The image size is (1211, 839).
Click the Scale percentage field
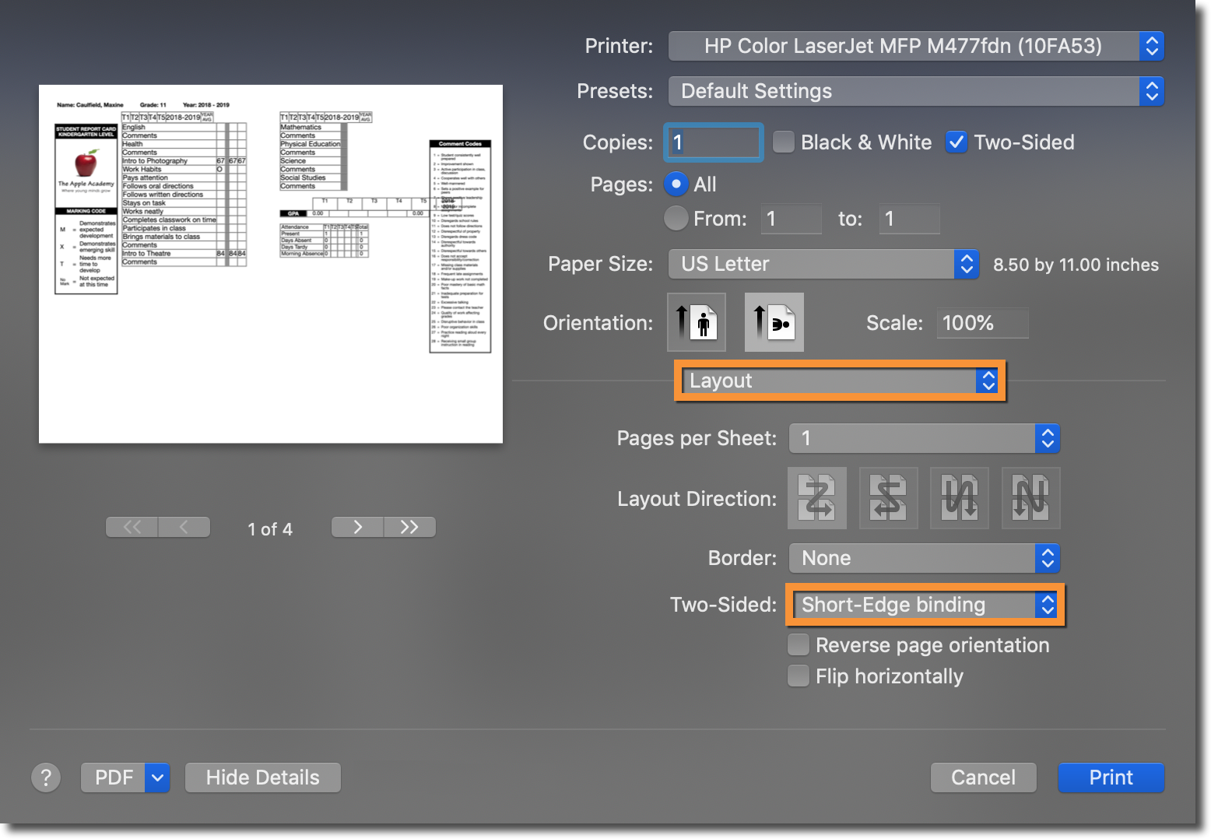point(981,323)
